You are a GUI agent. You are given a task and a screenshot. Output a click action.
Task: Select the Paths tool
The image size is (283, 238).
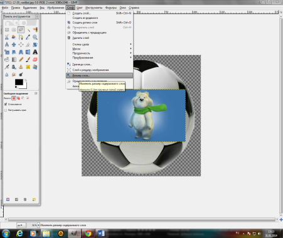point(21,37)
